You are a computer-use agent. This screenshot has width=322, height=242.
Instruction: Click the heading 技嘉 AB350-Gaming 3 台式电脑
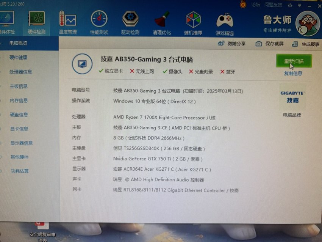coord(147,60)
